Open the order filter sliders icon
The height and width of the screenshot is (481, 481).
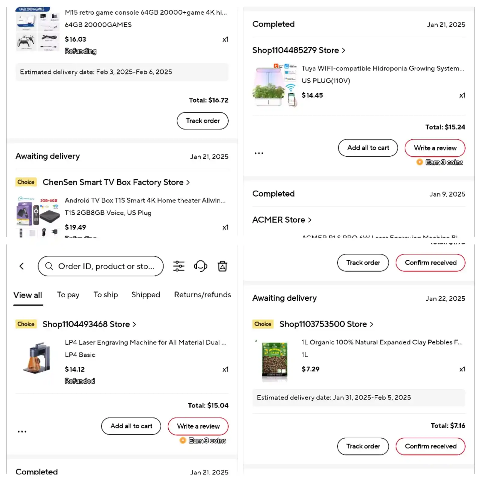[x=179, y=266]
